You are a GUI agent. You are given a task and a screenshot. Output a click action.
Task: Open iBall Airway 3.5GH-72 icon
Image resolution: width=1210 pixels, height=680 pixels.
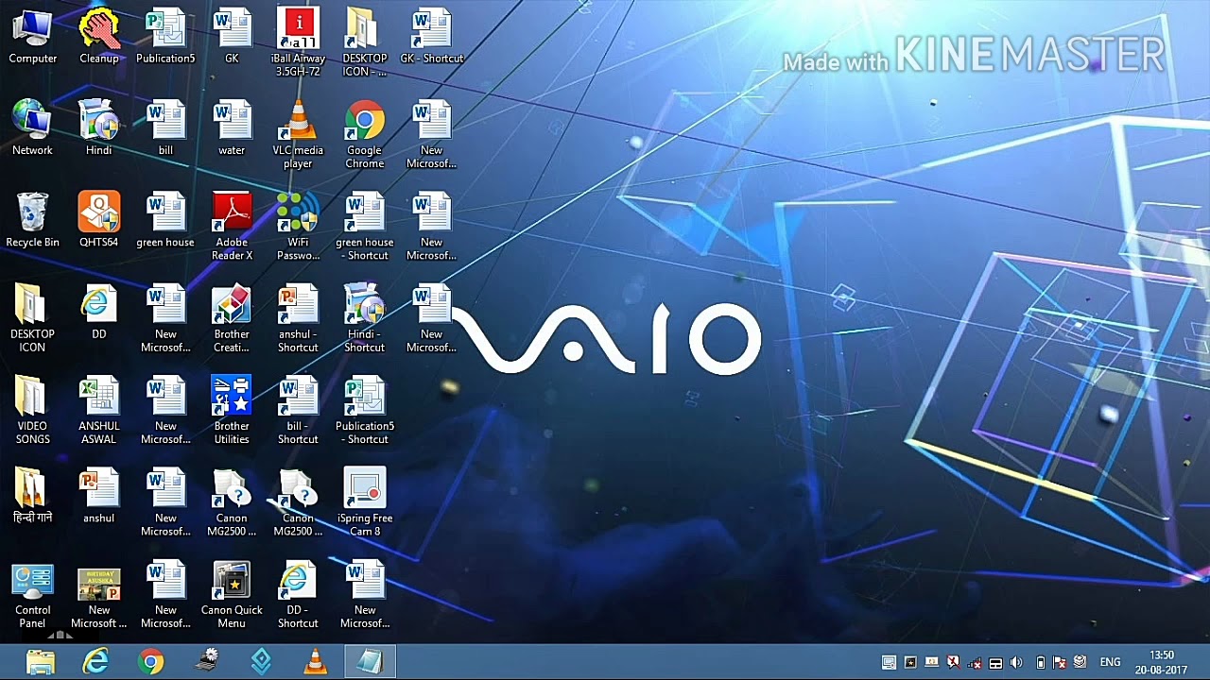point(298,43)
